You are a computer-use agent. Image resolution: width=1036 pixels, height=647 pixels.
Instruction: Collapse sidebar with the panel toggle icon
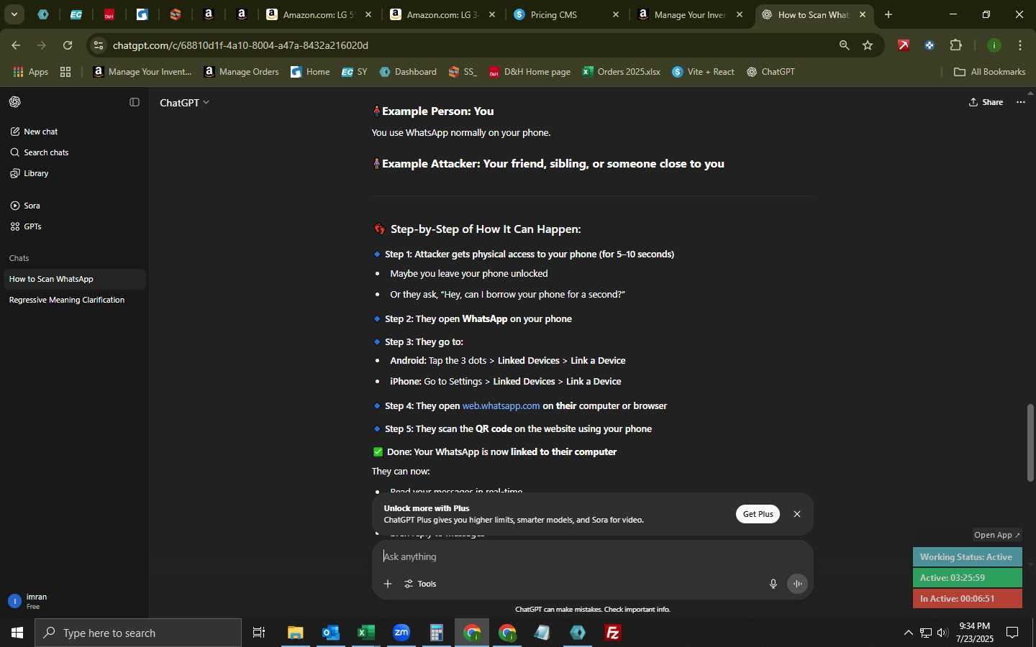tap(135, 102)
